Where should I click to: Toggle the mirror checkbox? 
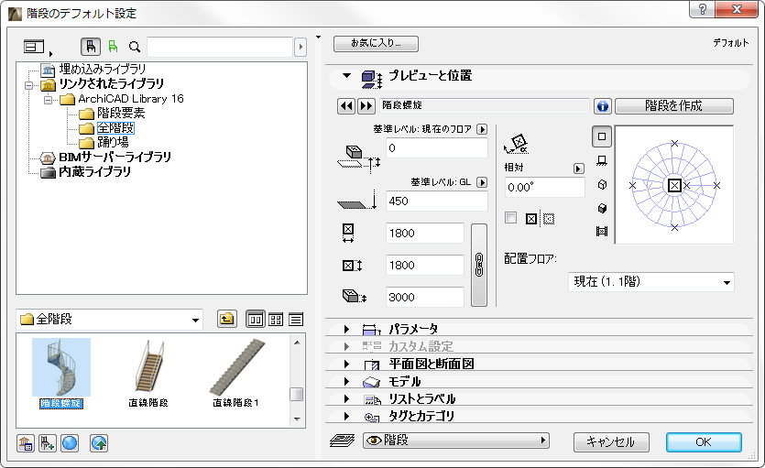[511, 218]
